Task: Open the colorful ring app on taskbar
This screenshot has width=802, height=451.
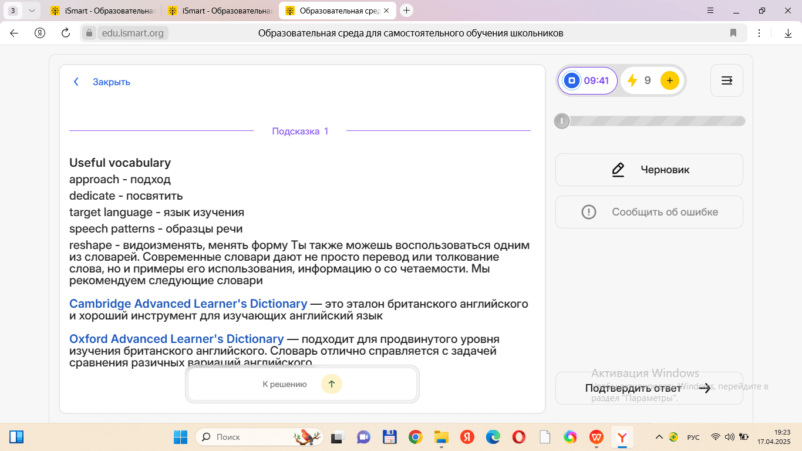Action: click(x=570, y=437)
